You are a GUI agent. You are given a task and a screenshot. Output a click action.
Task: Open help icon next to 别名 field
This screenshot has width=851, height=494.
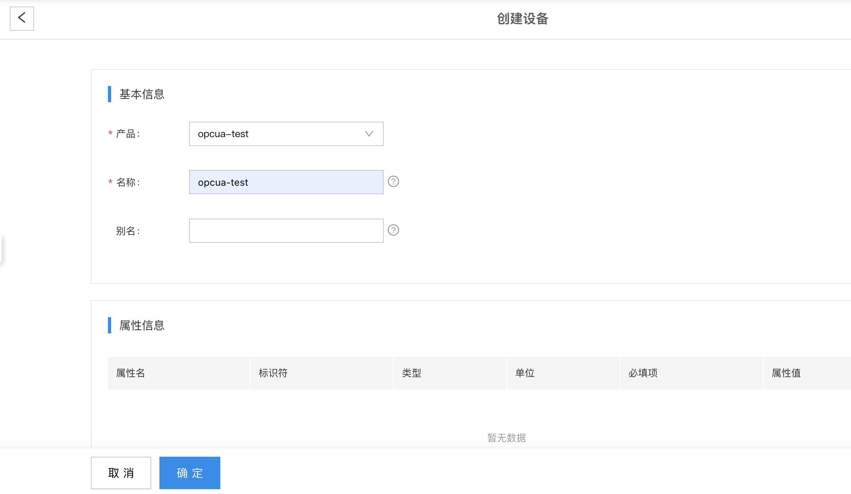pos(393,230)
